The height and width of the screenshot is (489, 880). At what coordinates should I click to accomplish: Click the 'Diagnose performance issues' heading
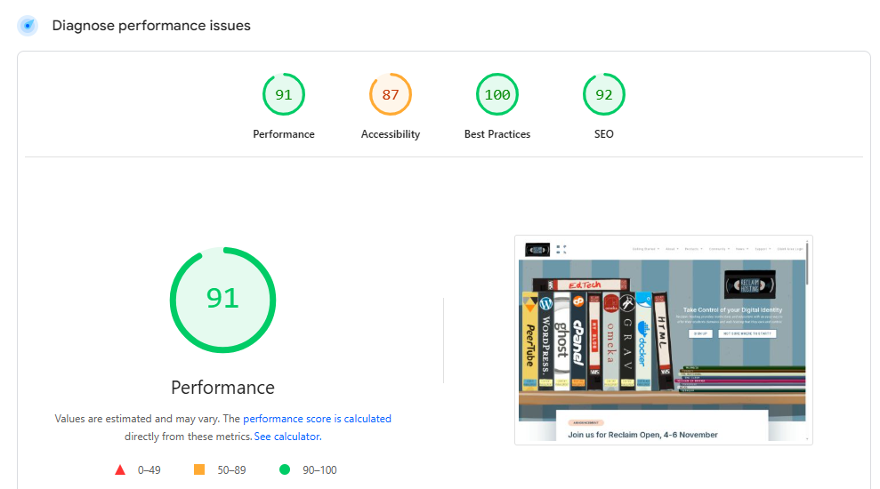[151, 26]
